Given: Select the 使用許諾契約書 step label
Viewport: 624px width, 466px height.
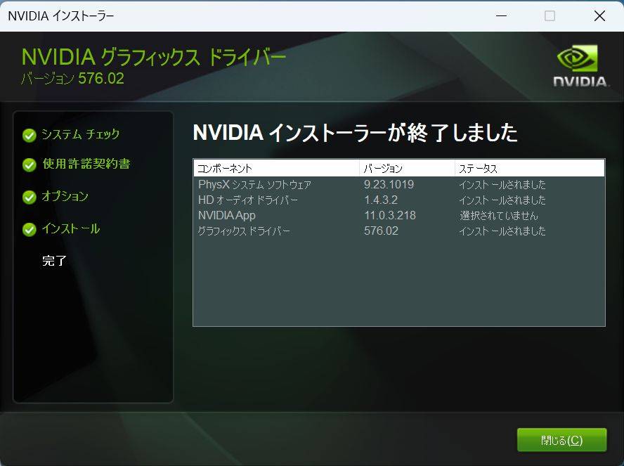Looking at the screenshot, I should pos(86,164).
